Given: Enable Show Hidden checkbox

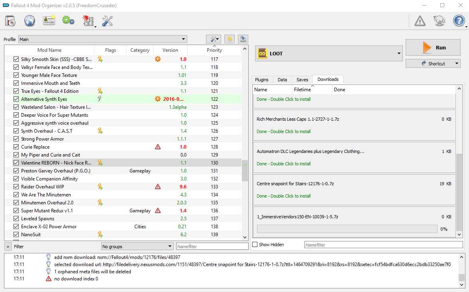Looking at the screenshot, I should [x=255, y=245].
